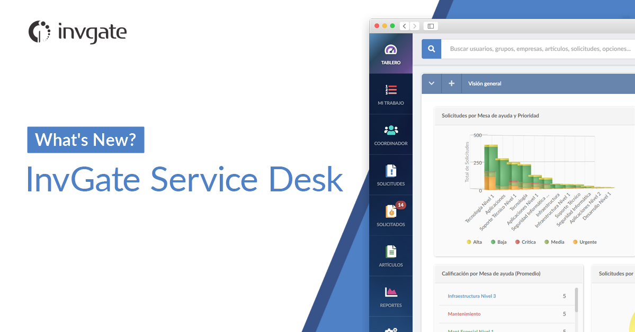
Task: Open the Reportes chart icon
Action: [x=391, y=292]
